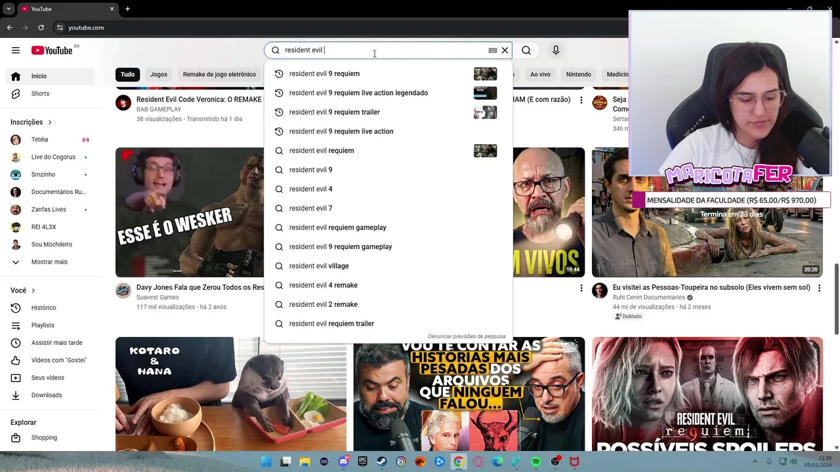840x472 pixels.
Task: Open 'Assistir mais tarde' in sidebar
Action: point(50,343)
